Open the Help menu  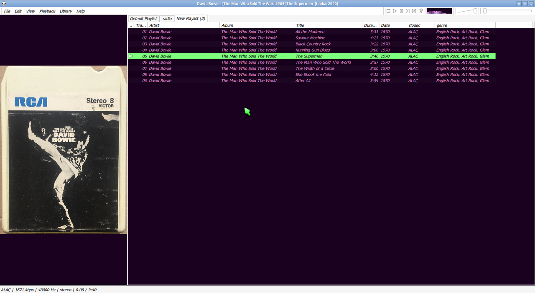[81, 11]
